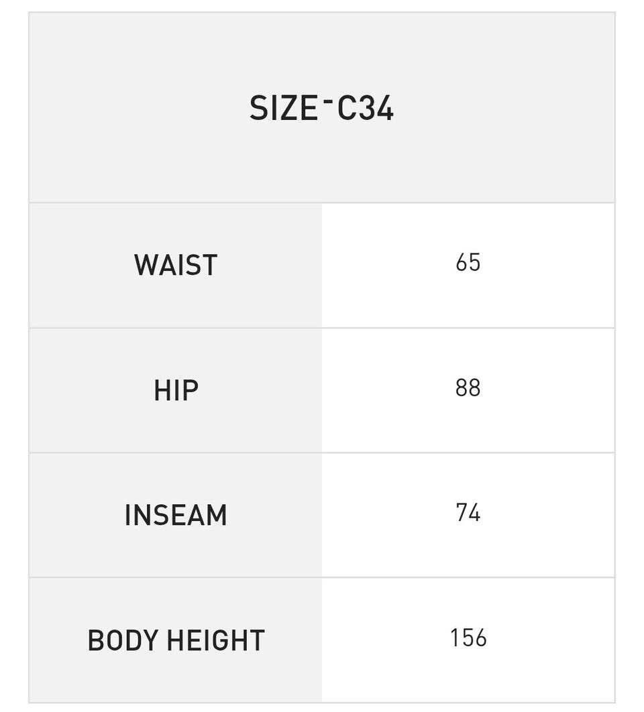Select the word BODY in the last row
The height and width of the screenshot is (712, 644).
123,640
